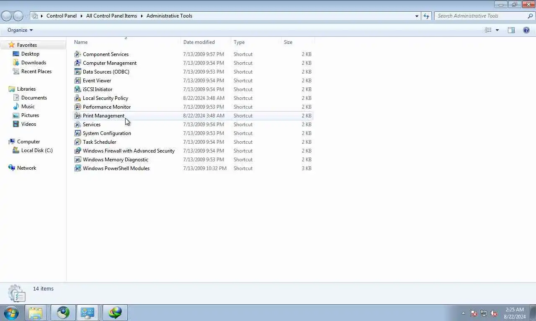Select the Services shortcut icon

pyautogui.click(x=77, y=125)
